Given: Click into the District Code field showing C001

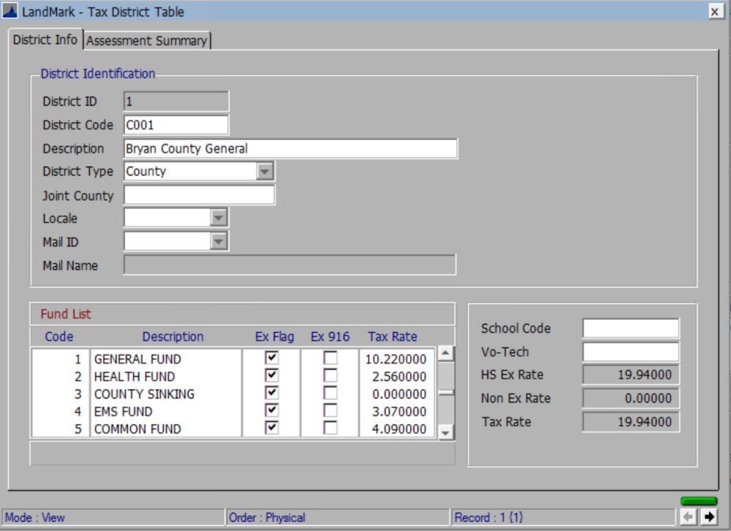Looking at the screenshot, I should (x=175, y=124).
